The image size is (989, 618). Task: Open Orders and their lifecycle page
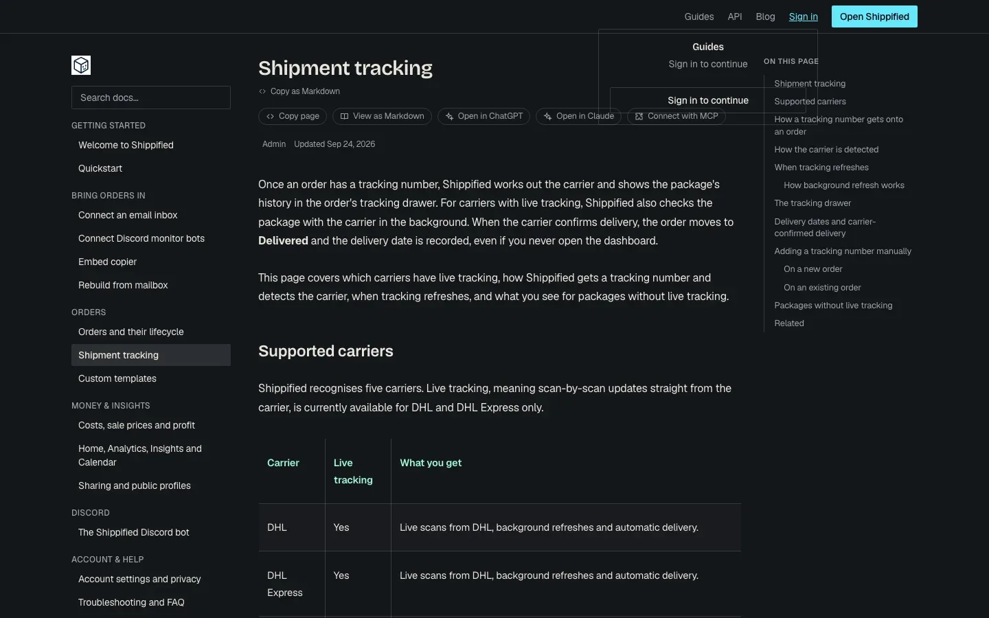click(x=151, y=332)
